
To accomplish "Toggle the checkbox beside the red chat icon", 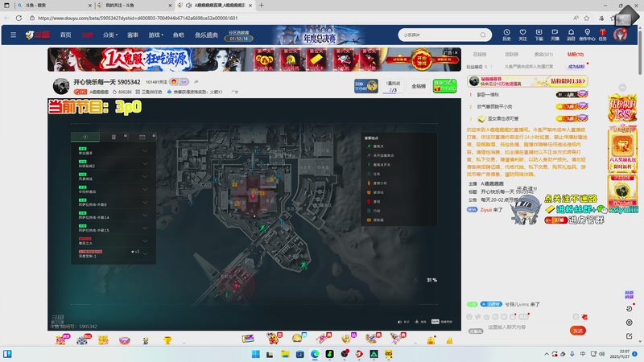I will tap(576, 317).
